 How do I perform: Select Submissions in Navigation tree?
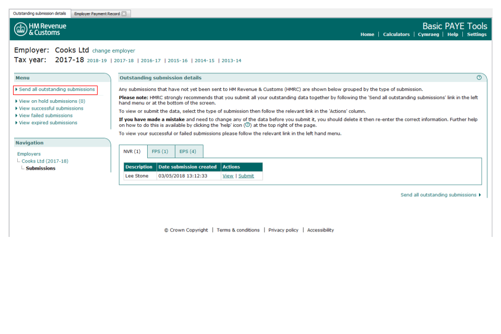pyautogui.click(x=41, y=169)
